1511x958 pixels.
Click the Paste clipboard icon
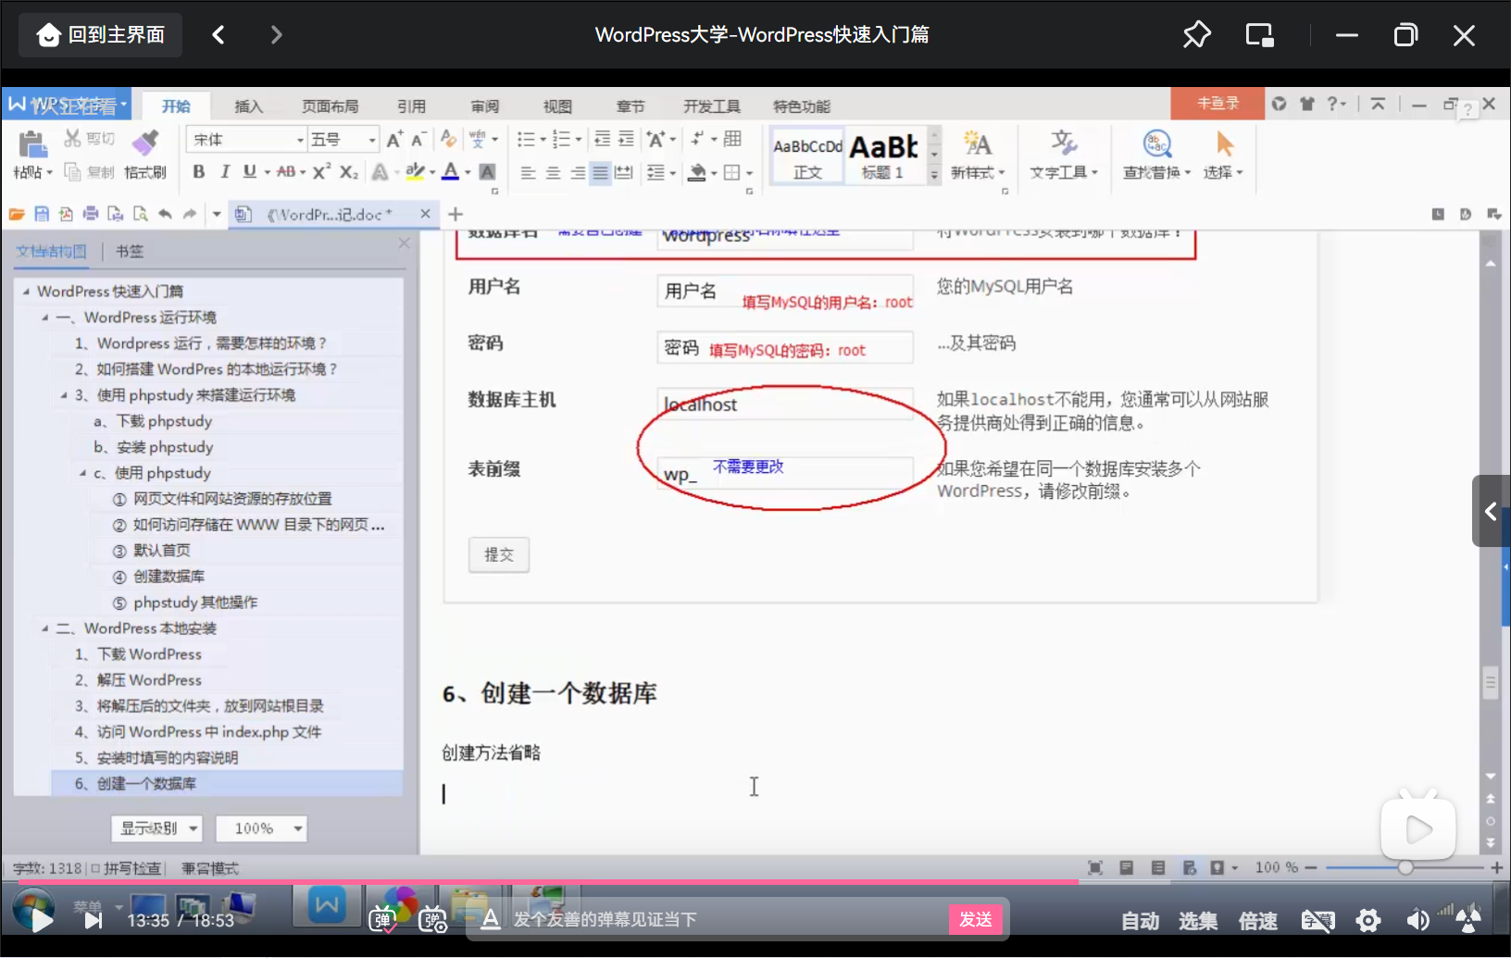[x=31, y=144]
